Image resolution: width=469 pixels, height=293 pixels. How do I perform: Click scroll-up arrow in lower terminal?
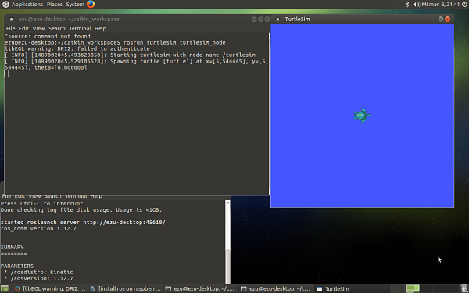[x=227, y=202]
